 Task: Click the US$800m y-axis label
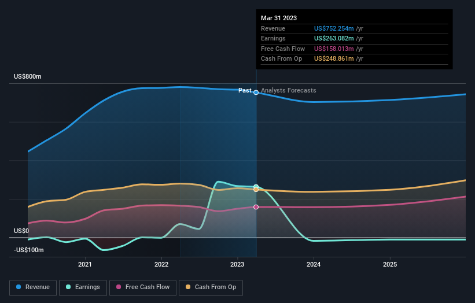[28, 76]
